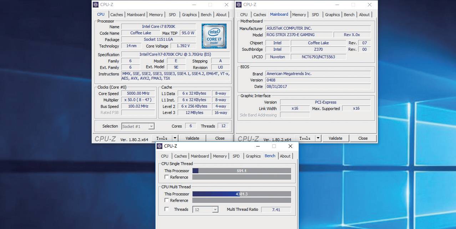Click the CPU-Z icon in the Bench window title bar
Screen dimensions: 456x229
point(159,146)
